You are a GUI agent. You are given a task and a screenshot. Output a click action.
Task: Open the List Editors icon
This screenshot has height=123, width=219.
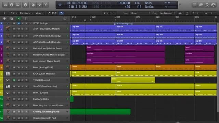tap(195, 5)
